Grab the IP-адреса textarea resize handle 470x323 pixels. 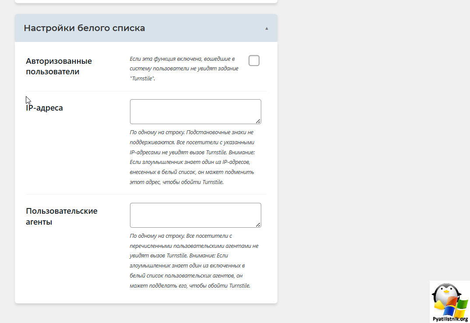[x=258, y=121]
